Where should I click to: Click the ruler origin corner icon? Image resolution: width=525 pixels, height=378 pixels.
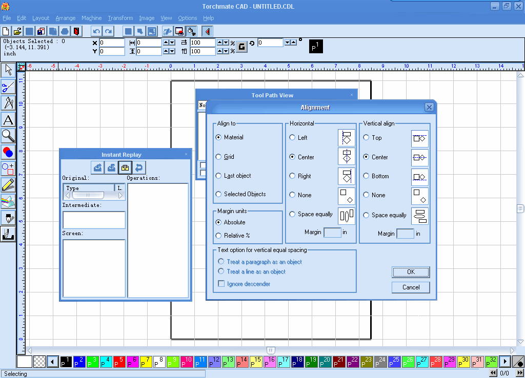[21, 67]
